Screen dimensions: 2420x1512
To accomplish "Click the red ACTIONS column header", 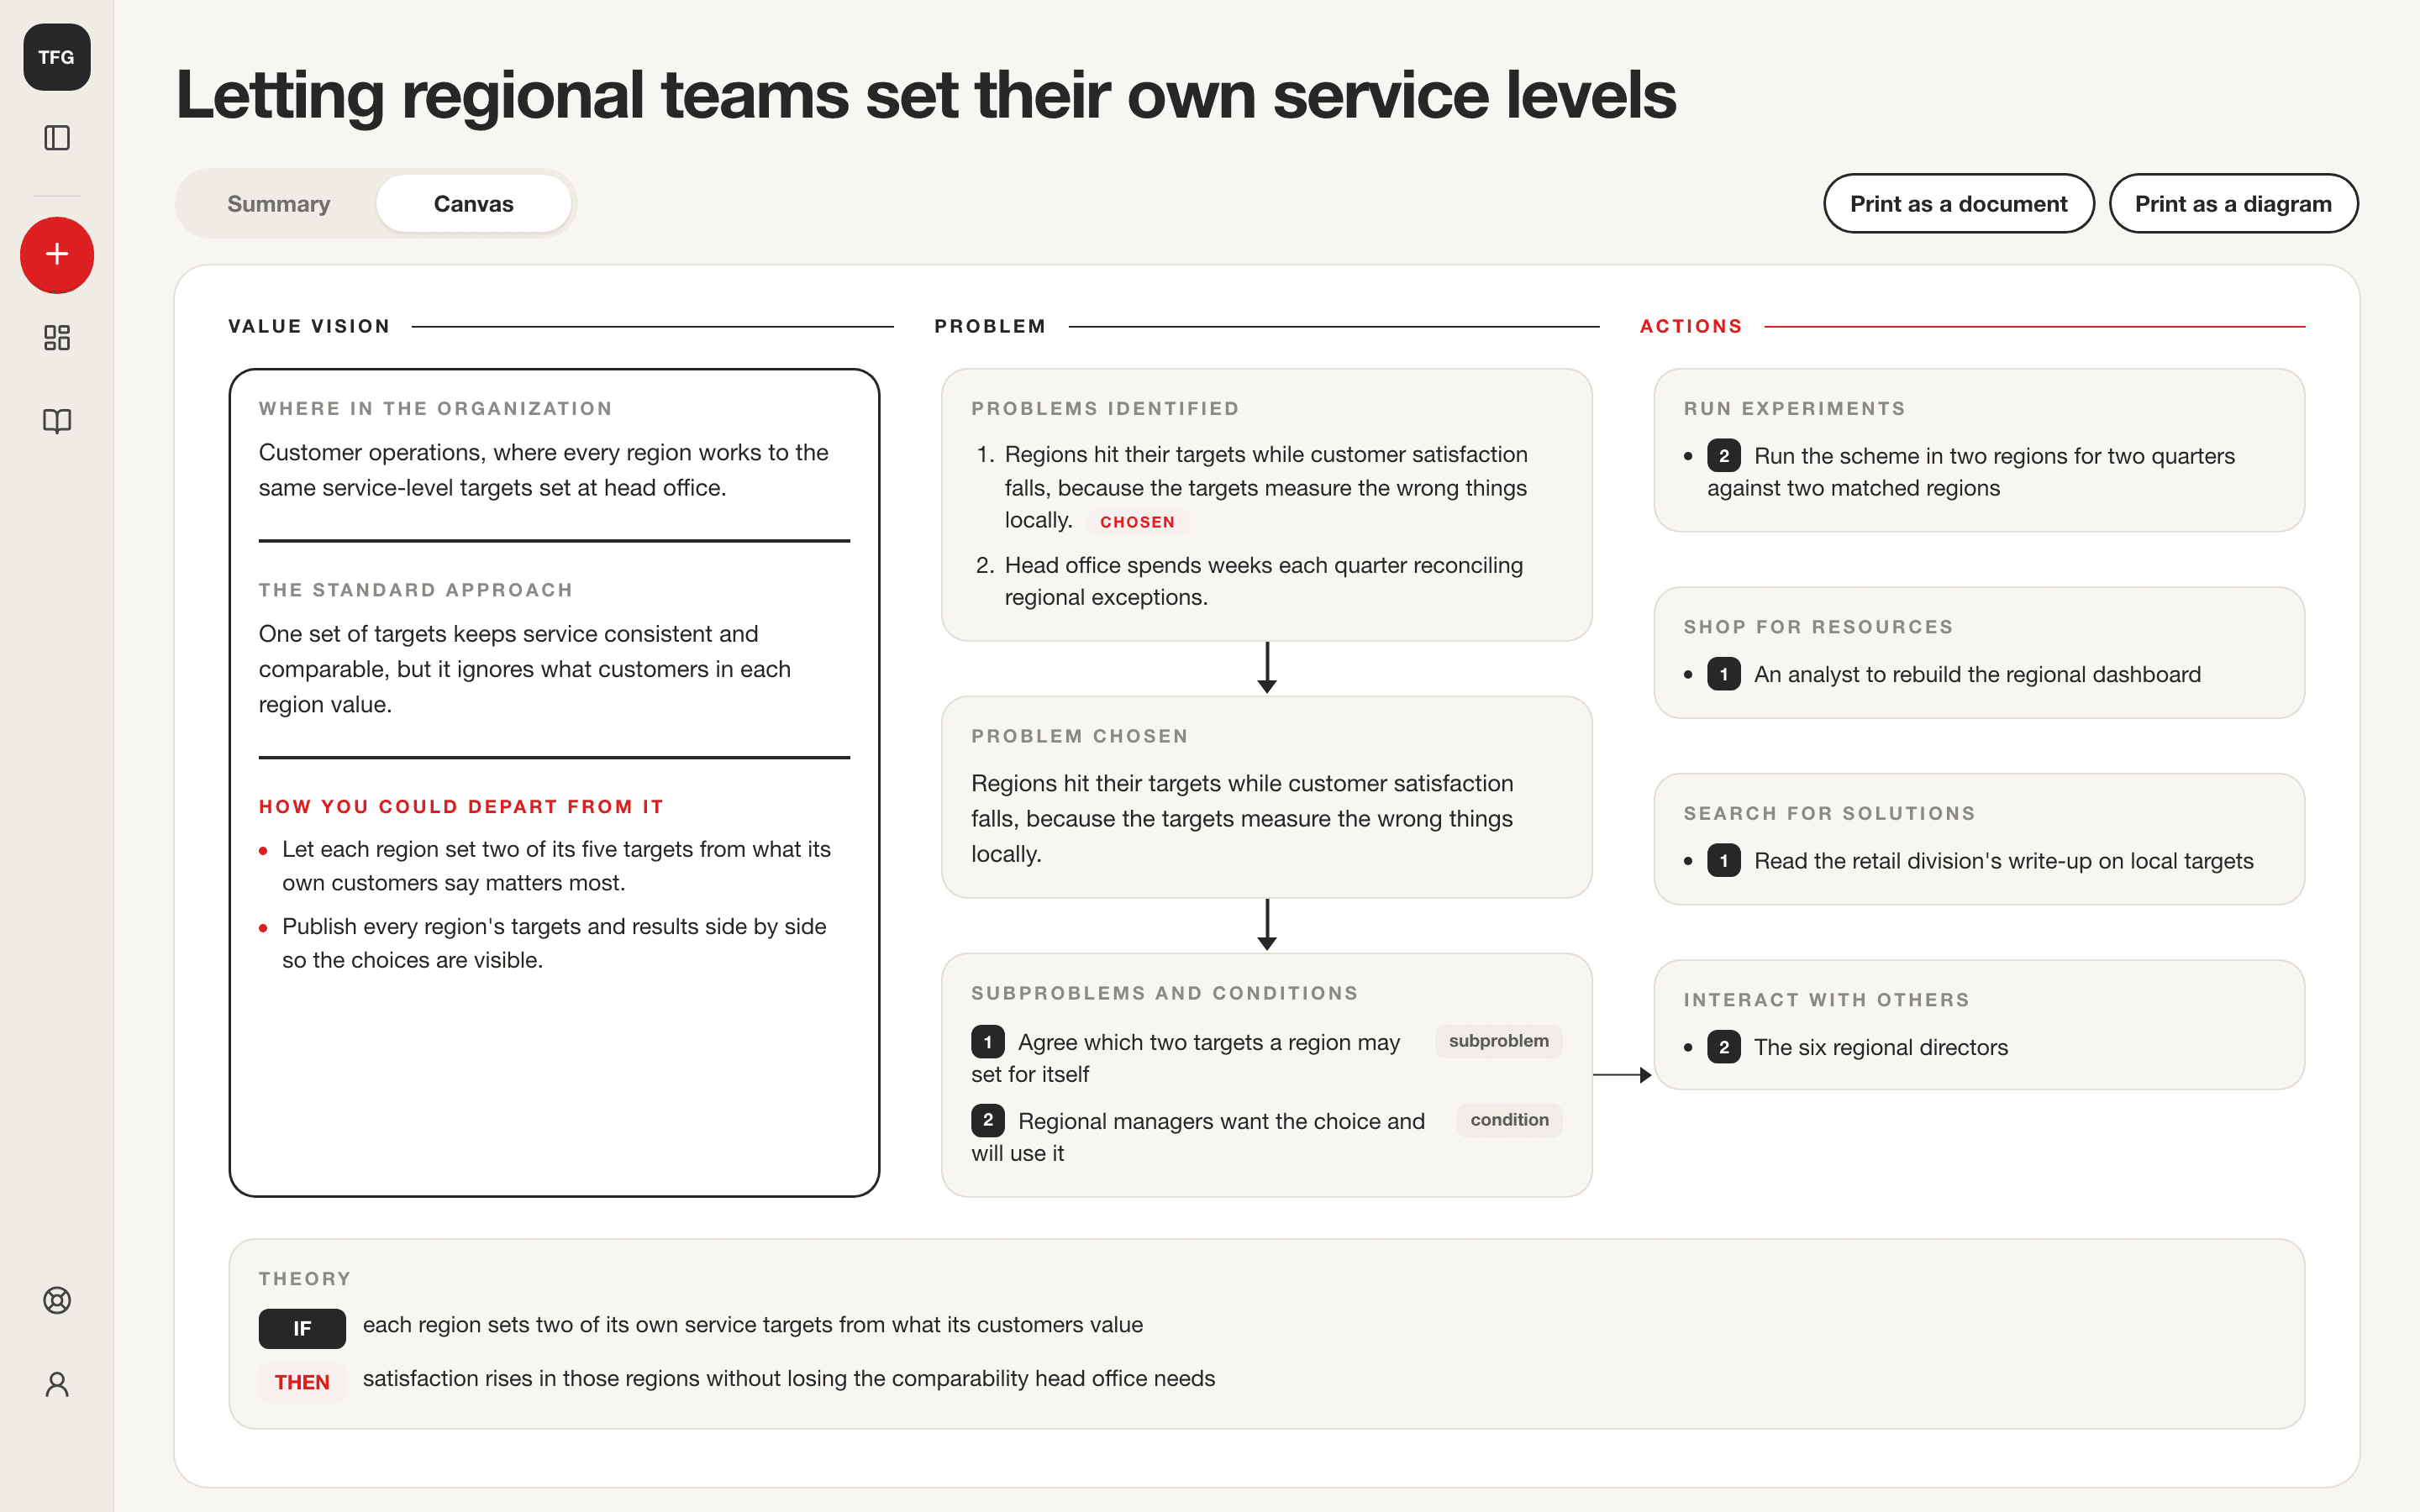I will [x=1691, y=326].
